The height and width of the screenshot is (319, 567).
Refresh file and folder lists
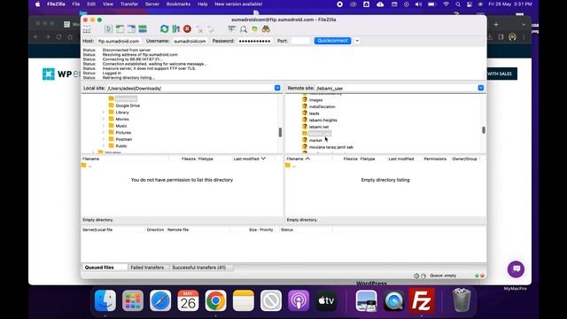165,29
